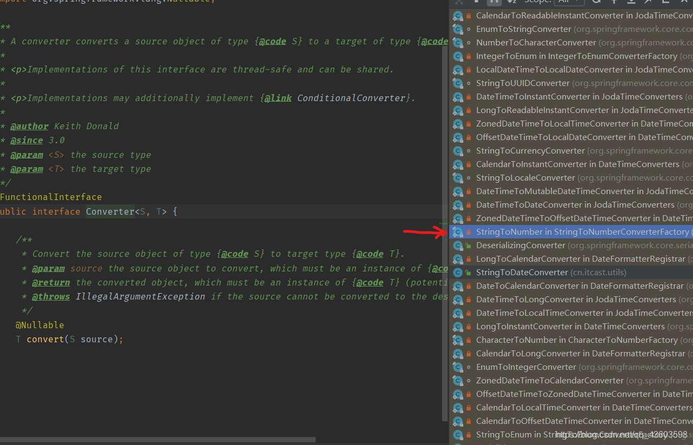
Task: Click ConditionalConverter link in the Javadoc
Action: (351, 98)
